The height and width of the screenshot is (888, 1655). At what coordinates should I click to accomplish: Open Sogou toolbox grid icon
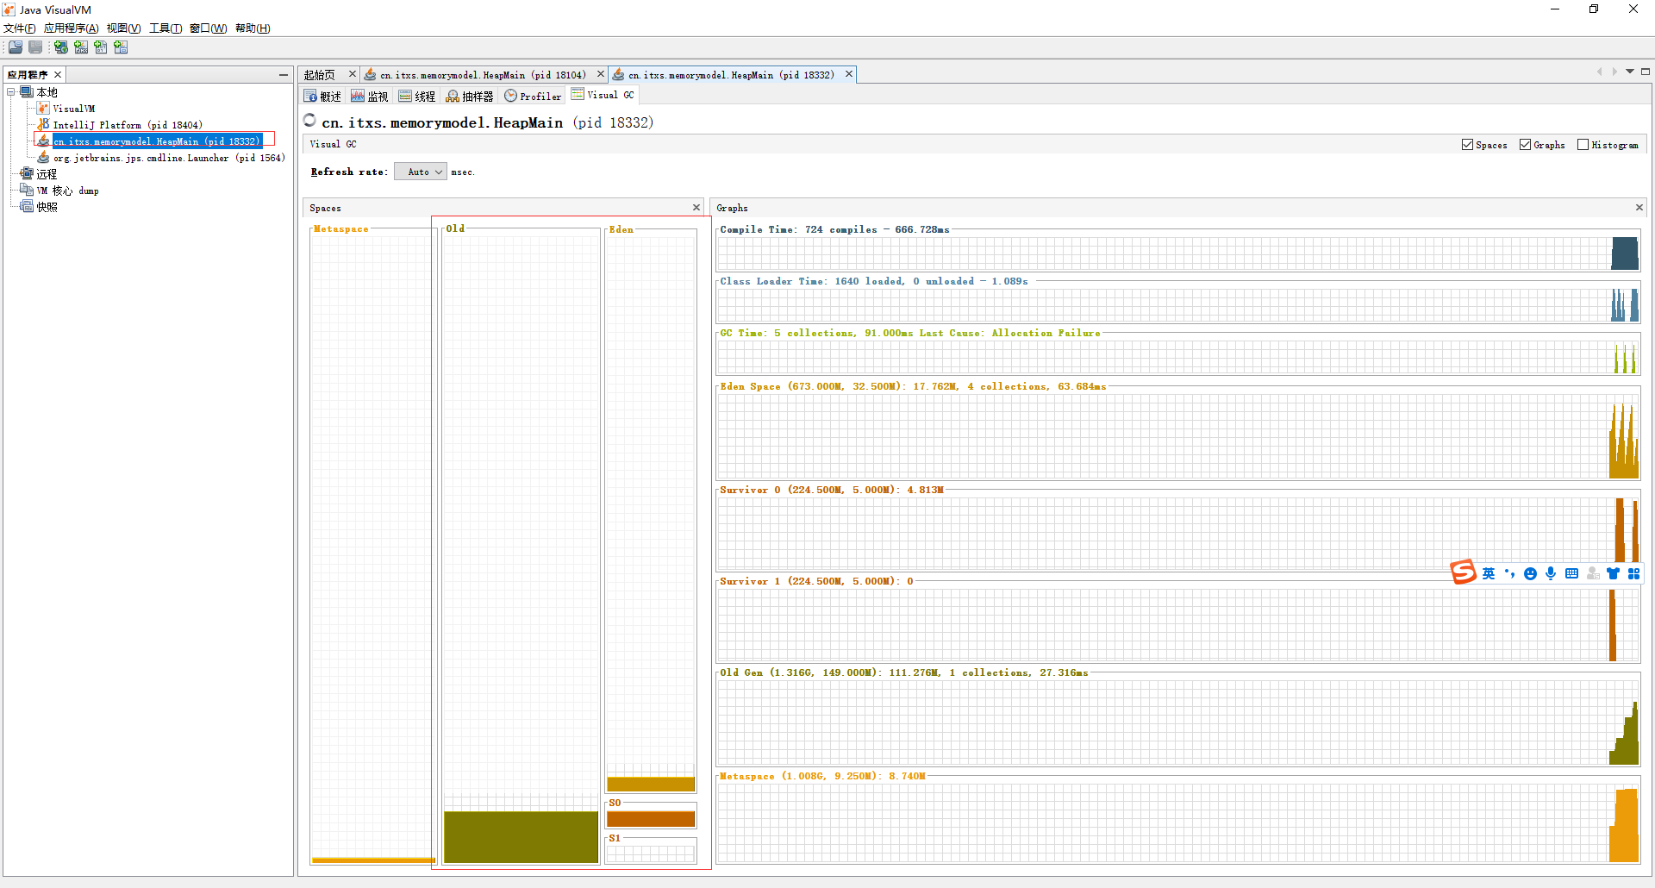click(x=1633, y=574)
